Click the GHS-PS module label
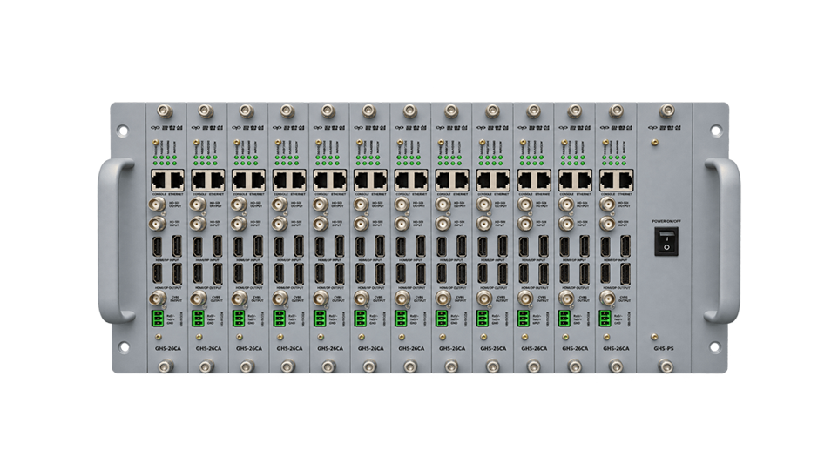 [x=663, y=348]
